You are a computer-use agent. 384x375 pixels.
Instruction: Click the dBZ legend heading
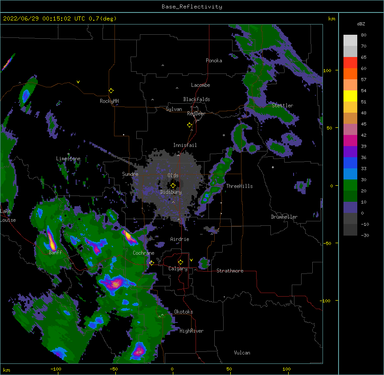coord(361,24)
